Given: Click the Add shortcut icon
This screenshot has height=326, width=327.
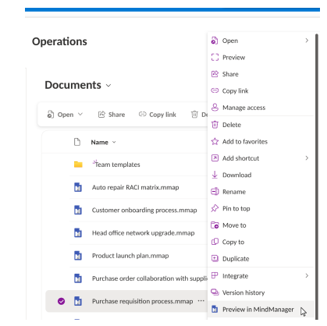Looking at the screenshot, I should point(215,158).
